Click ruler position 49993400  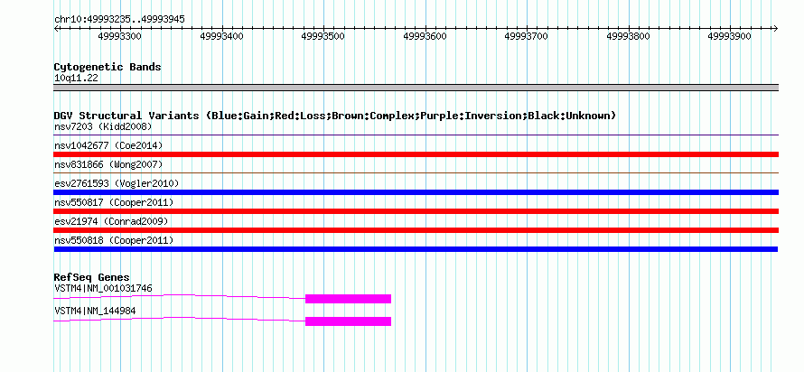point(222,36)
